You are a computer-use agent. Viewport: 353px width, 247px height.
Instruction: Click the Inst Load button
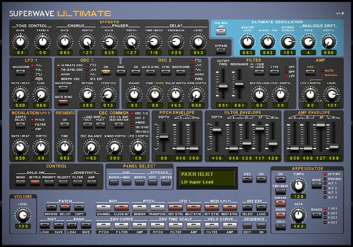pos(45,225)
